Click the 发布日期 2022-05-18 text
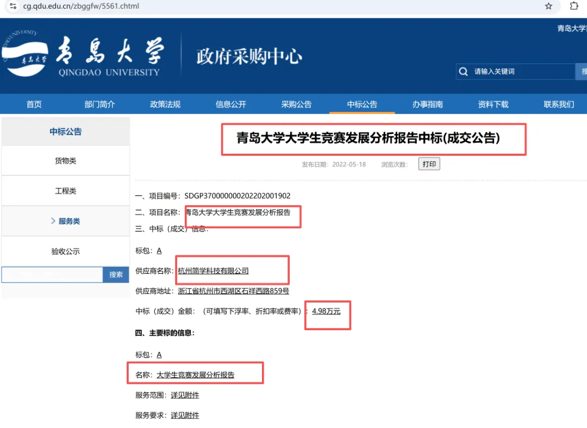Screen dimensions: 587x428 [334, 164]
